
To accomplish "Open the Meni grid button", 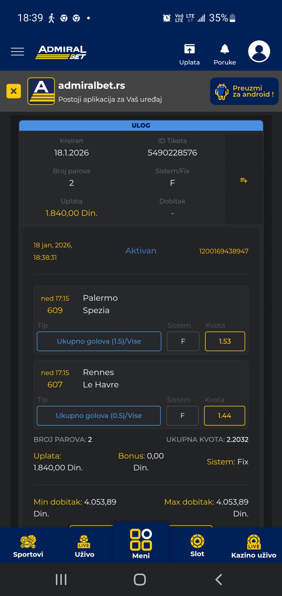I will click(x=141, y=544).
